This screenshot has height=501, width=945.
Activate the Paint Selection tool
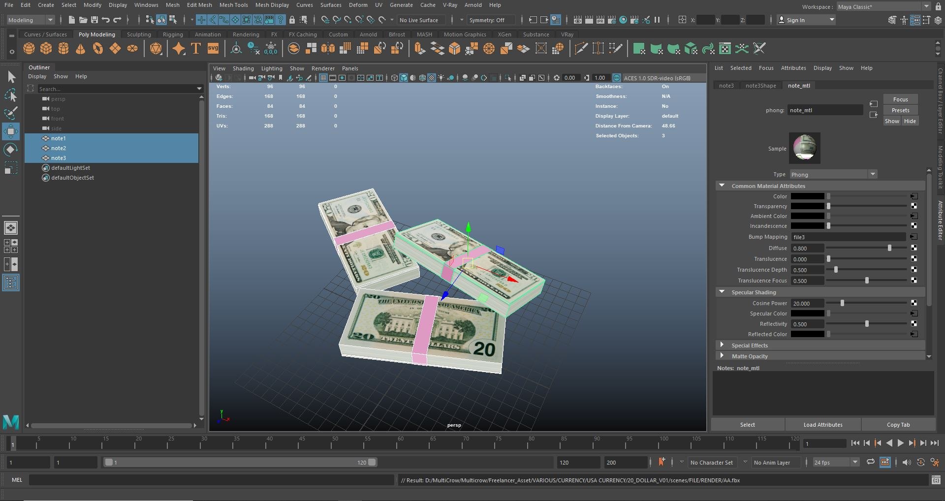11,113
